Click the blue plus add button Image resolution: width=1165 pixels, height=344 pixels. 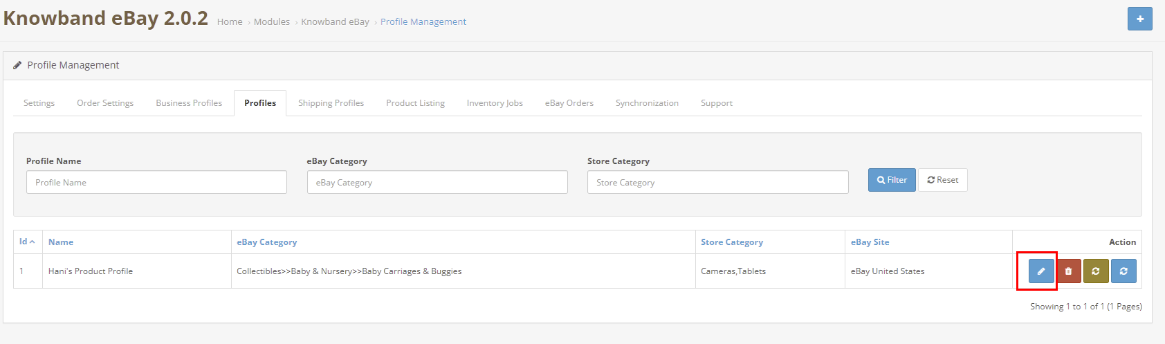click(1139, 19)
